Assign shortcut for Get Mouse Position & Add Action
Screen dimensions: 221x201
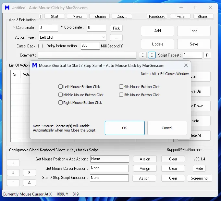point(145,159)
